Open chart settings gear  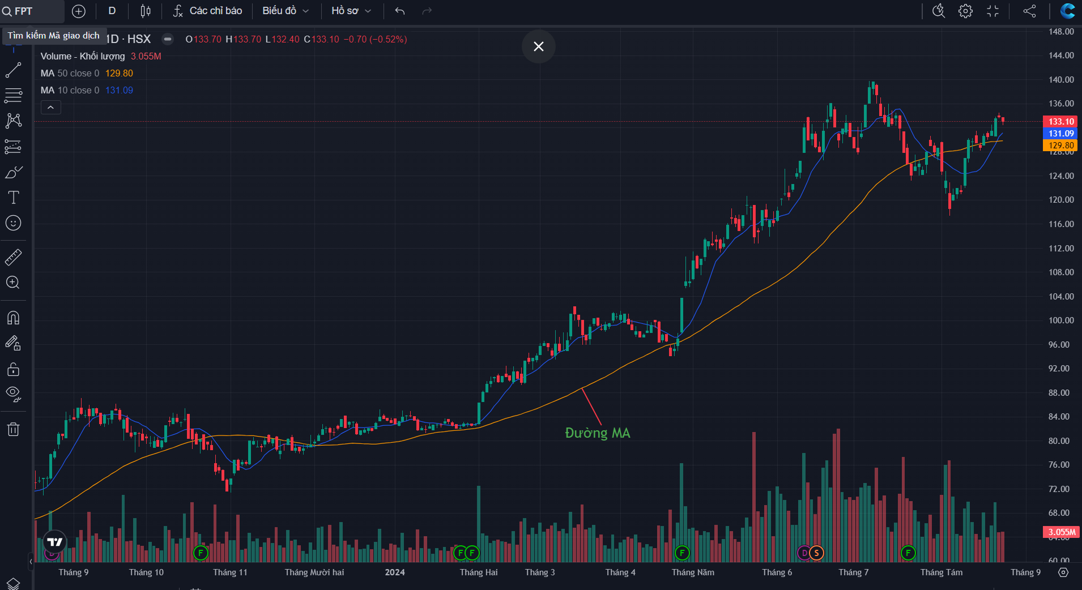965,11
